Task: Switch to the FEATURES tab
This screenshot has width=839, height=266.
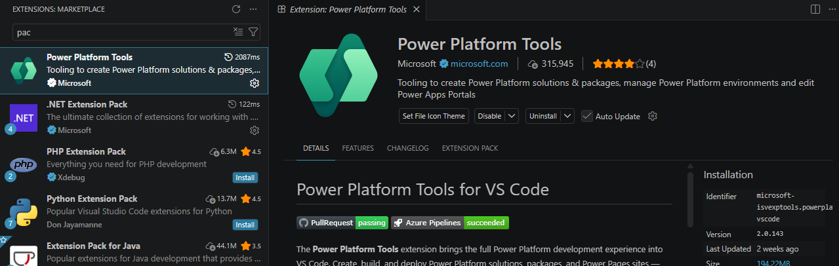Action: coord(358,149)
